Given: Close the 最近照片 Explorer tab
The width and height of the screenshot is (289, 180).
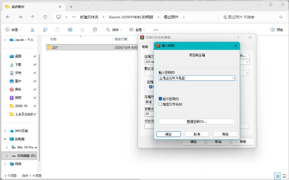Looking at the screenshot, I should click(60, 7).
